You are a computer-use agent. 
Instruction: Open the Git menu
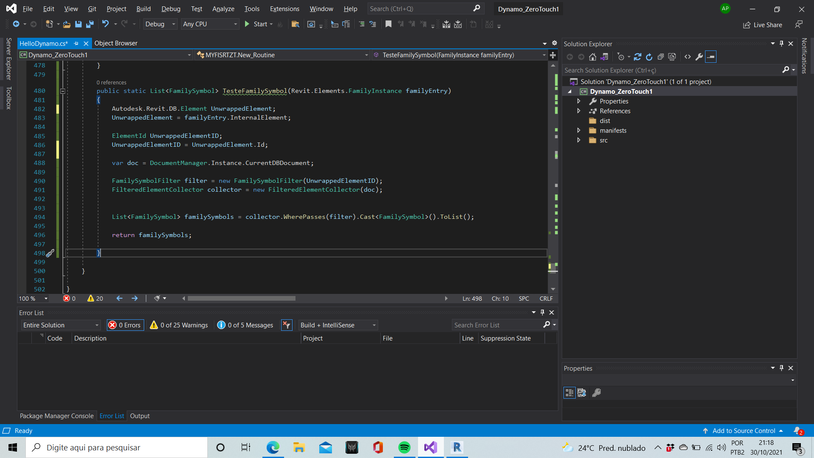(92, 8)
